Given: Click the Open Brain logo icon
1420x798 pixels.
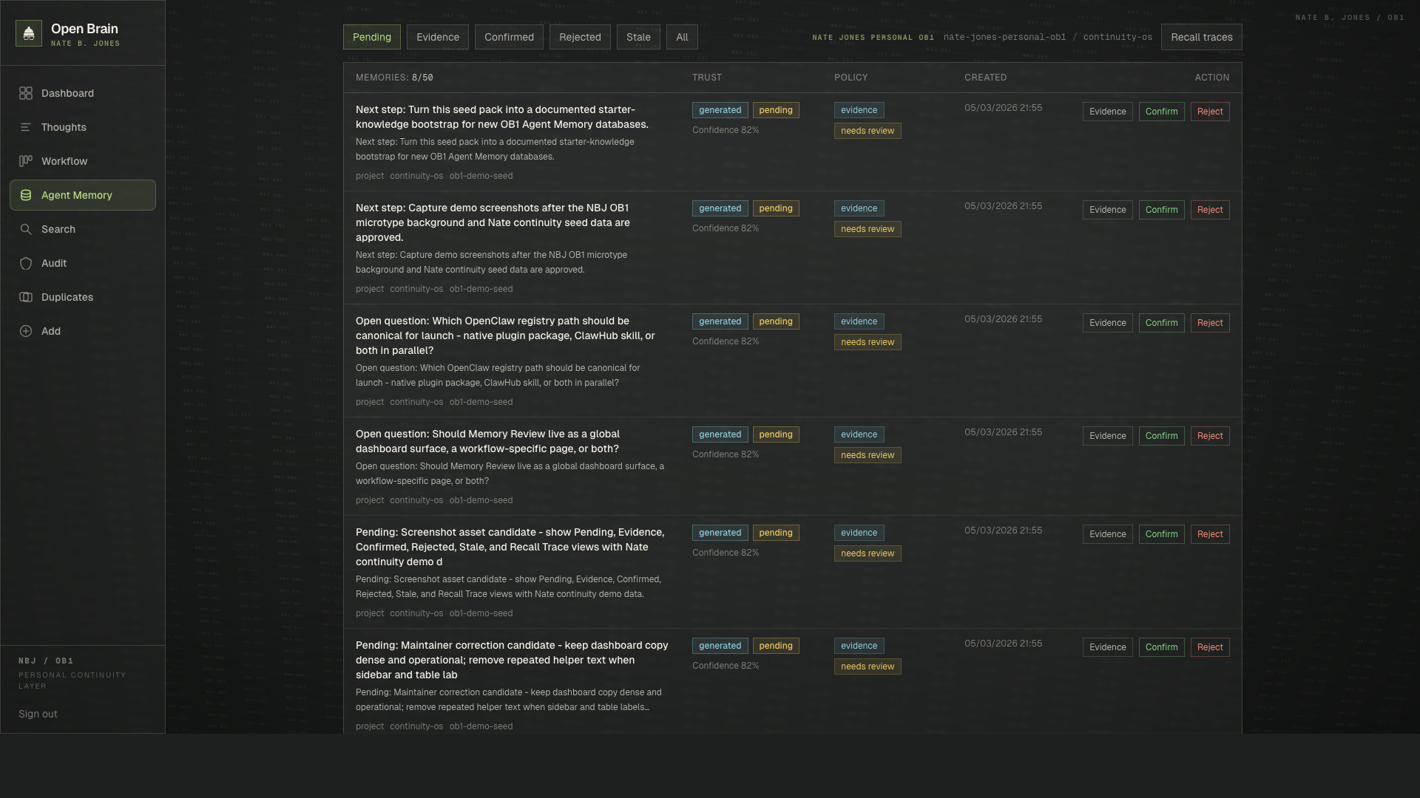Looking at the screenshot, I should point(29,33).
